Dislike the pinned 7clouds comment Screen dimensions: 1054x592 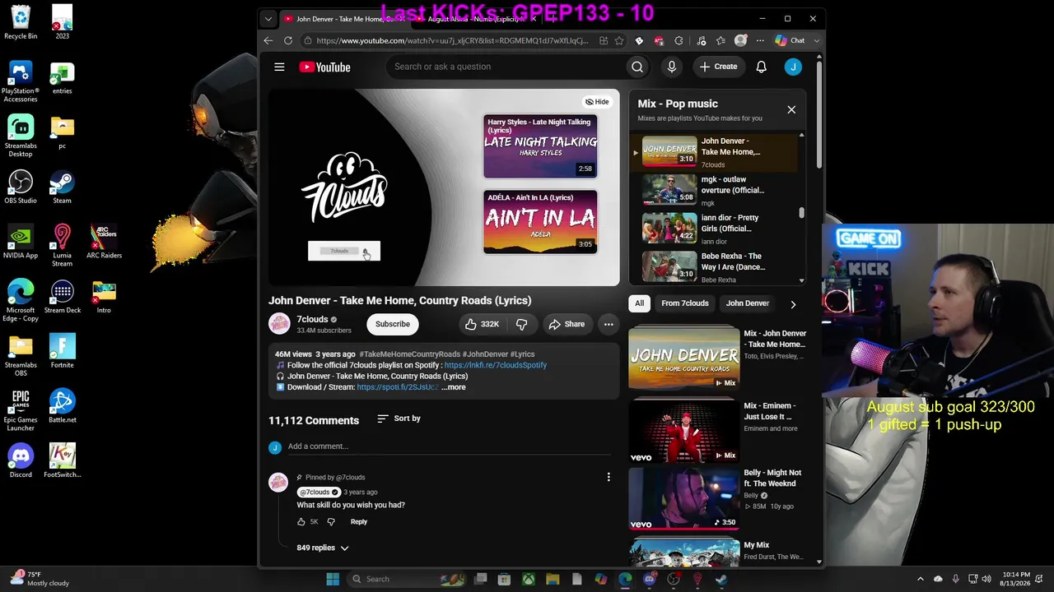[x=331, y=521]
